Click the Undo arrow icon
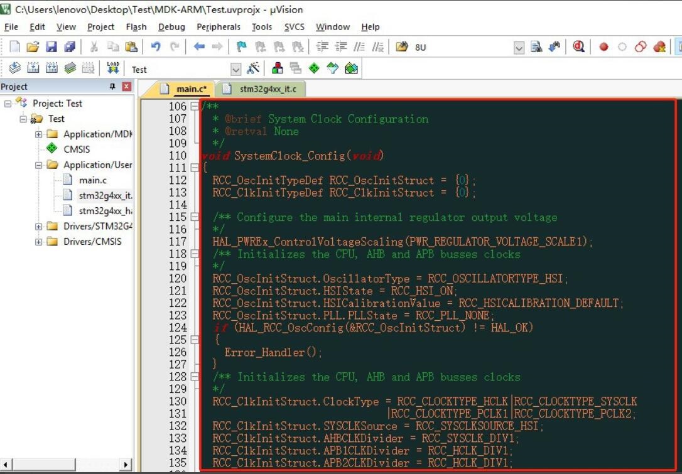This screenshot has width=682, height=474. tap(156, 47)
